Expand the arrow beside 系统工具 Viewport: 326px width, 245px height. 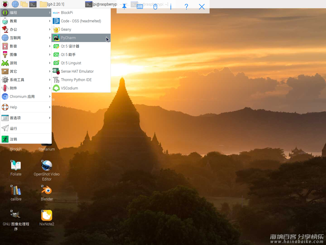click(x=49, y=80)
